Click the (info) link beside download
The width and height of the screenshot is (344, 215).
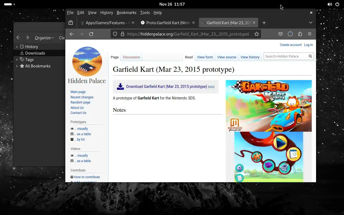pyautogui.click(x=211, y=87)
